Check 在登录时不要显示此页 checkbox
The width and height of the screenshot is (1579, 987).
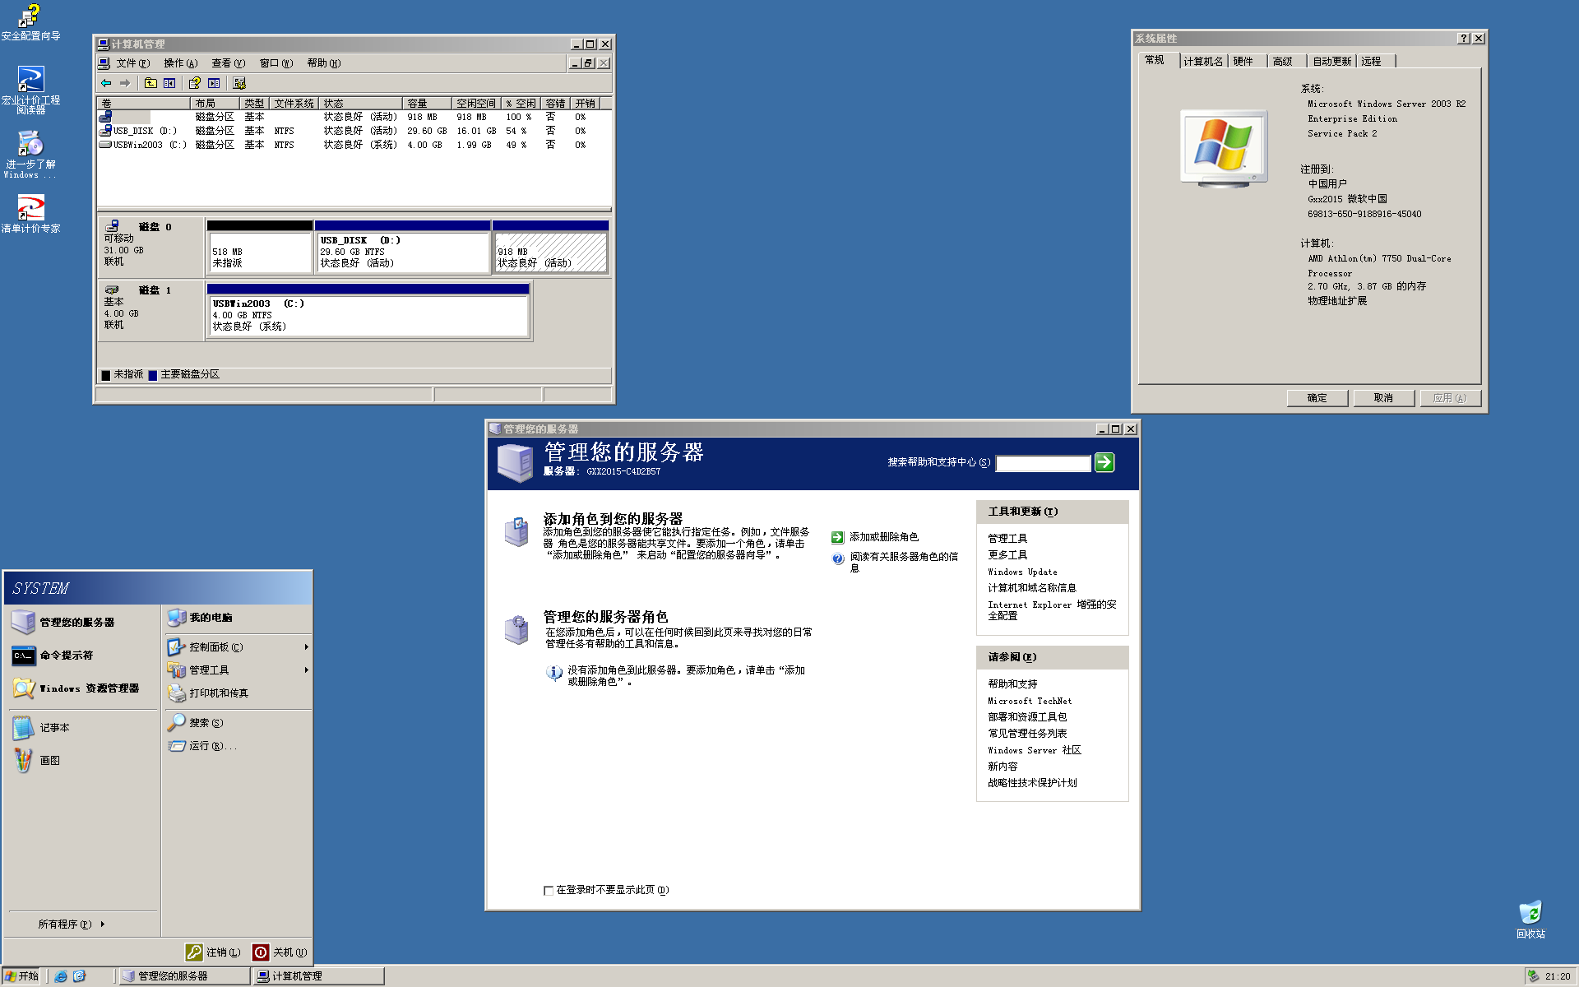[549, 890]
